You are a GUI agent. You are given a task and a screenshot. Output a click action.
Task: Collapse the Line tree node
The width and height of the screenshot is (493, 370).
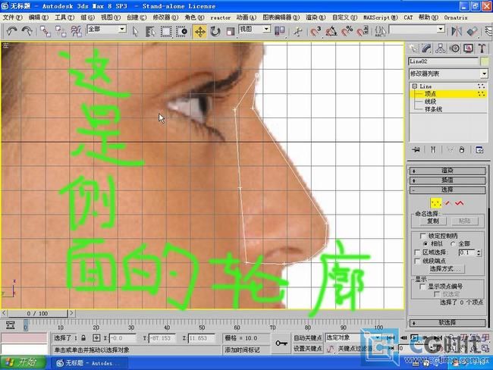point(414,86)
